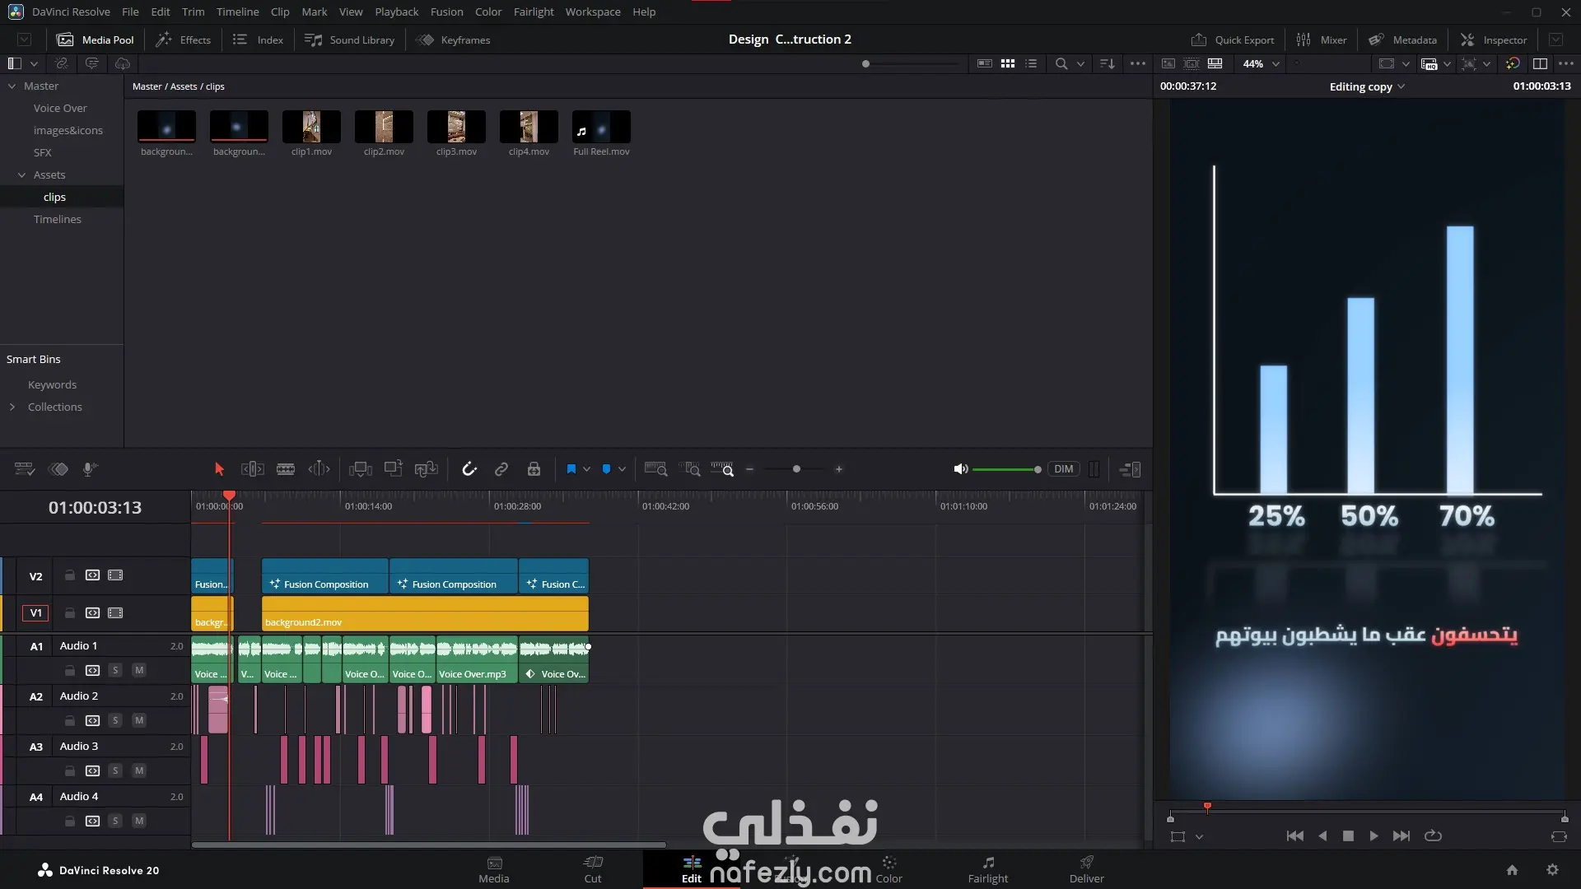The height and width of the screenshot is (889, 1581).
Task: Open the Deliver page
Action: (1086, 868)
